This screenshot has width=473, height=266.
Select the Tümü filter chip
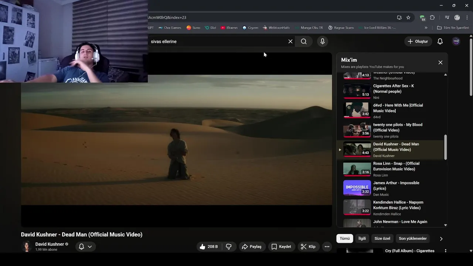tap(345, 239)
